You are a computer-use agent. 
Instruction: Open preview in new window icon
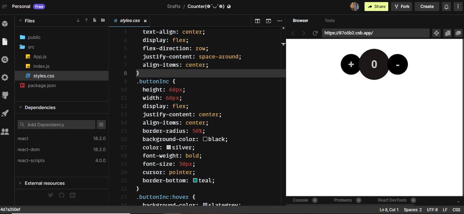click(x=458, y=33)
